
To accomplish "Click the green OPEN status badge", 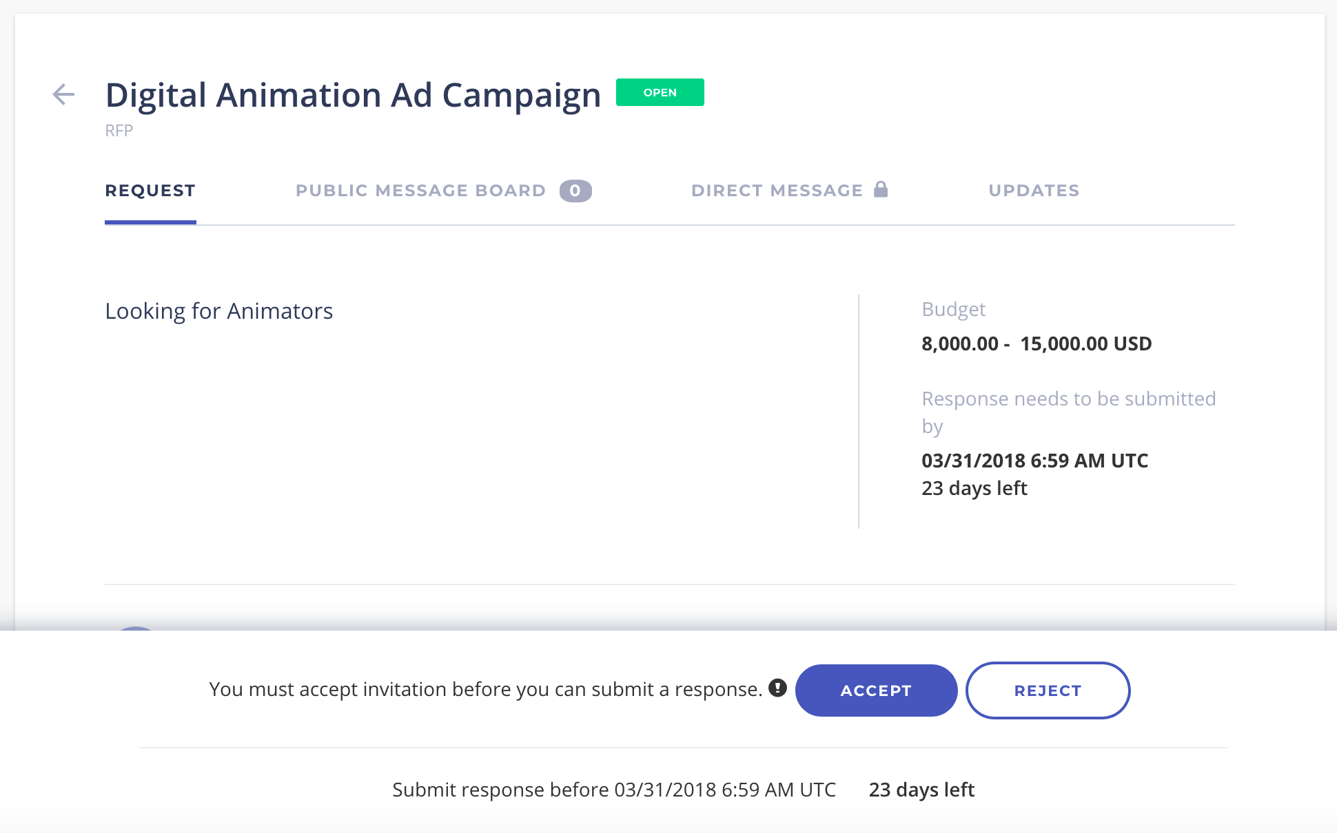I will [660, 92].
